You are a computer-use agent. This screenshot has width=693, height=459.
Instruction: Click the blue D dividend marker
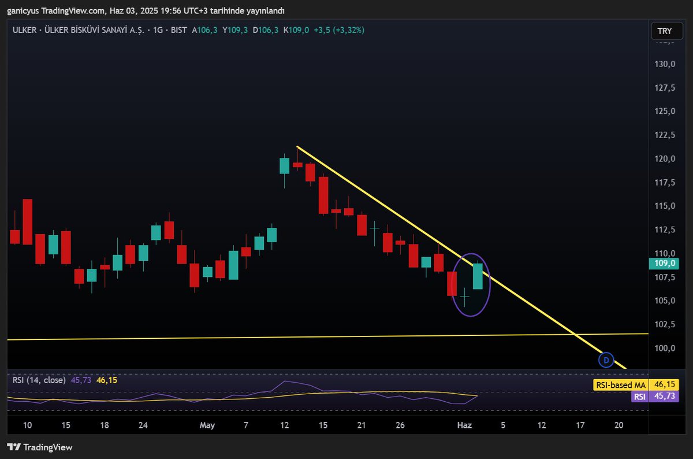pos(606,360)
